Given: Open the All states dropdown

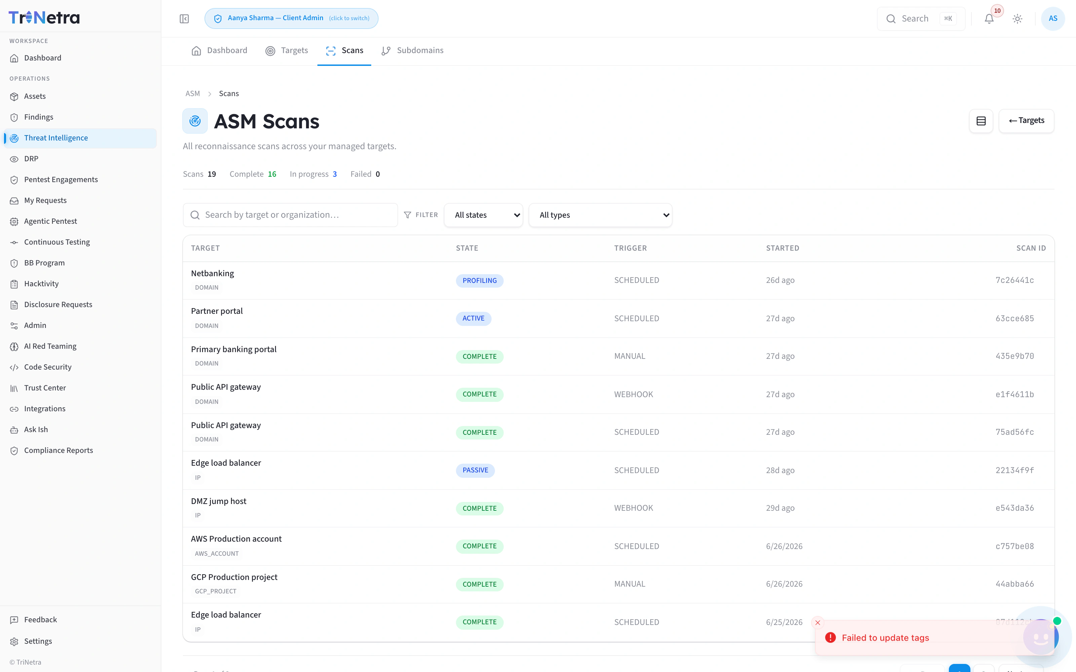Looking at the screenshot, I should 483,215.
